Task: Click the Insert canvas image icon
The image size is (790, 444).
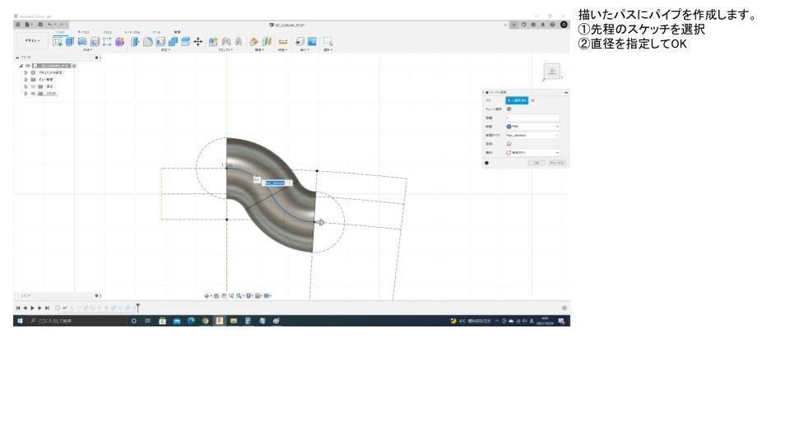Action: [312, 42]
